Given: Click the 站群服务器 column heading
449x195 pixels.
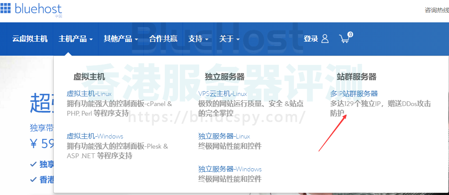Looking at the screenshot, I should 356,77.
